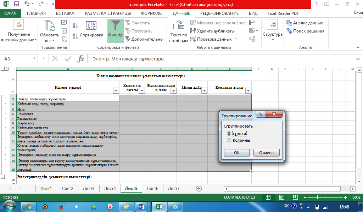Click the zoom slider in status bar
This screenshot has height=212, width=363.
point(318,197)
